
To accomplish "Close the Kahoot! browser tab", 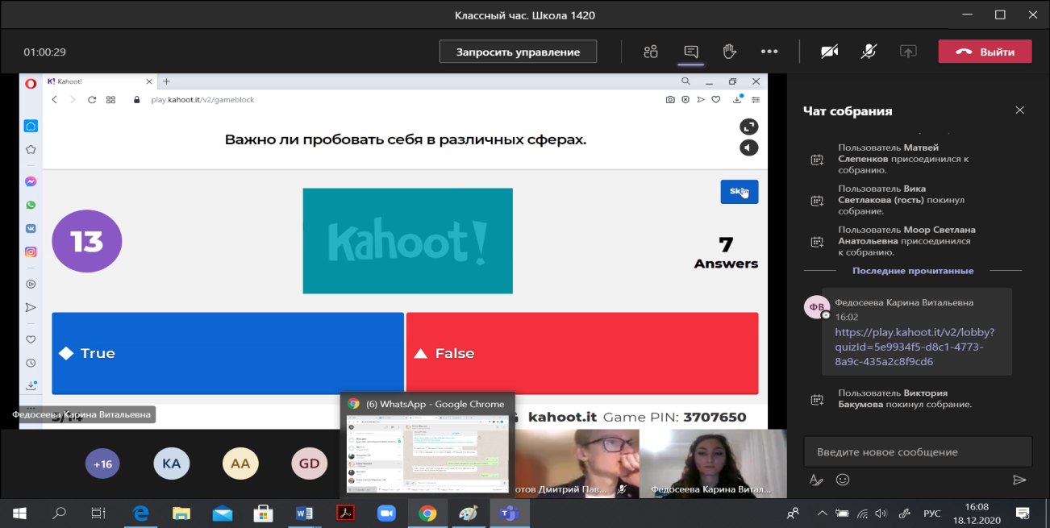I will [148, 81].
